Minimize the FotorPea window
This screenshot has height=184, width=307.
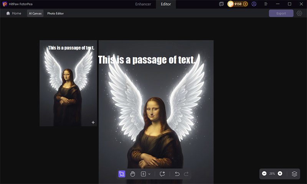click(x=277, y=4)
